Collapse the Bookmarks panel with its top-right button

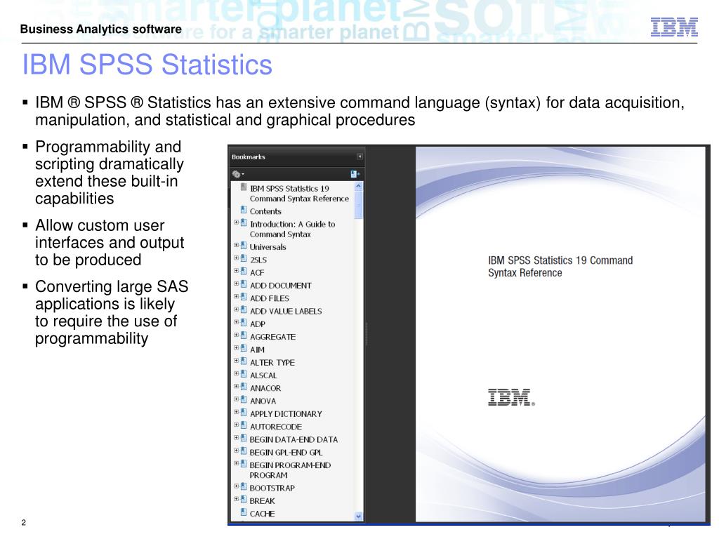359,157
